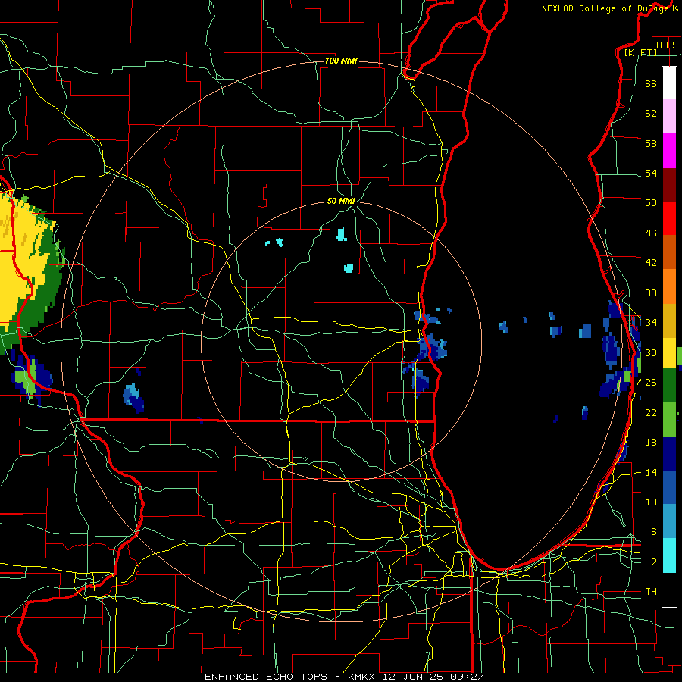Click the gold 34 legend swatch

click(669, 320)
